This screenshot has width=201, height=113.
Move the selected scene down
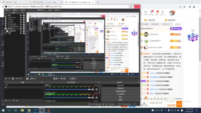tap(17, 101)
